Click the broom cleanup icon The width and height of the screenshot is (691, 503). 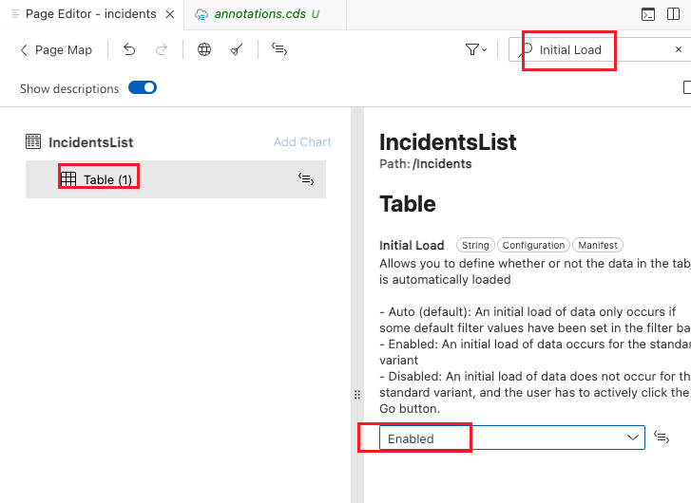[237, 50]
